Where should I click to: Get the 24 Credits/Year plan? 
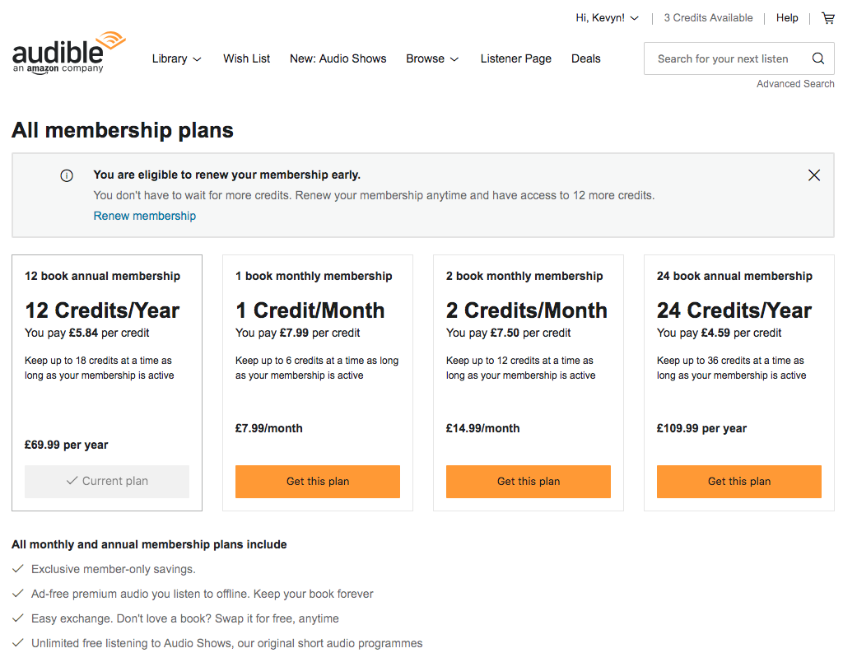[x=739, y=482]
